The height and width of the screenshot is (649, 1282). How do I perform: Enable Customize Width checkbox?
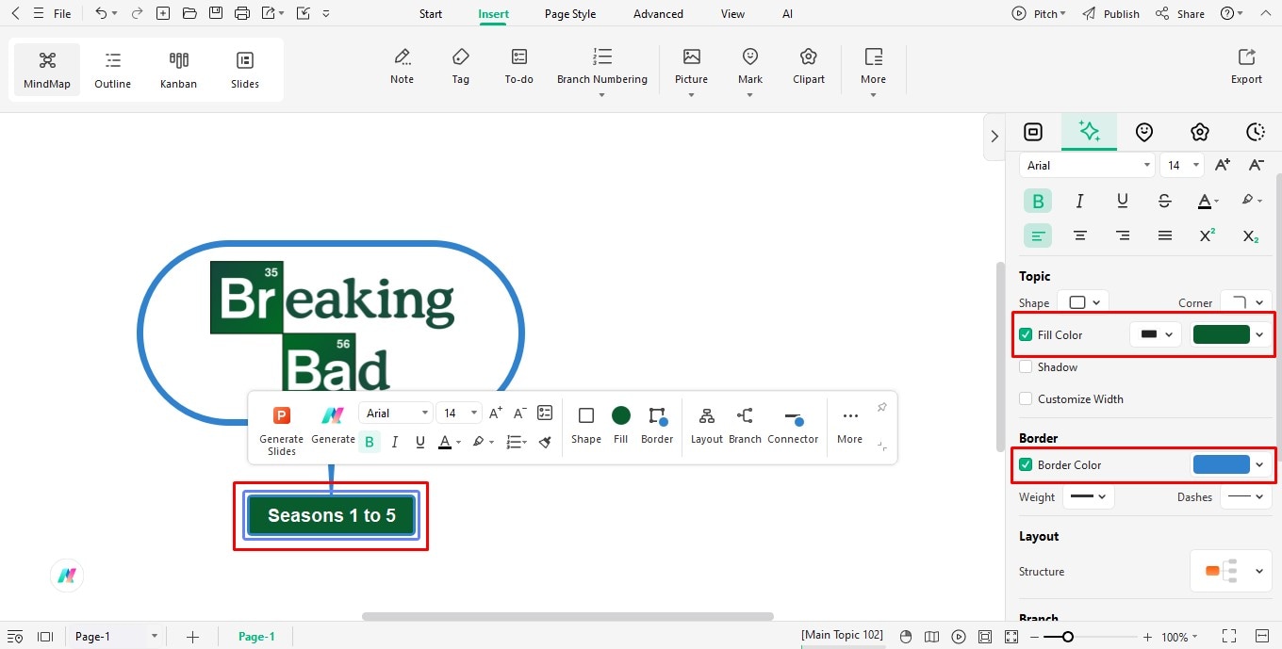tap(1026, 399)
